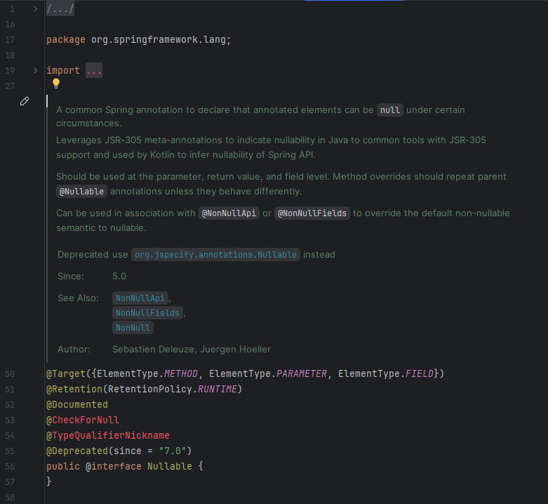Click ElementType.PARAMETER in the @Target annotation

pyautogui.click(x=268, y=373)
